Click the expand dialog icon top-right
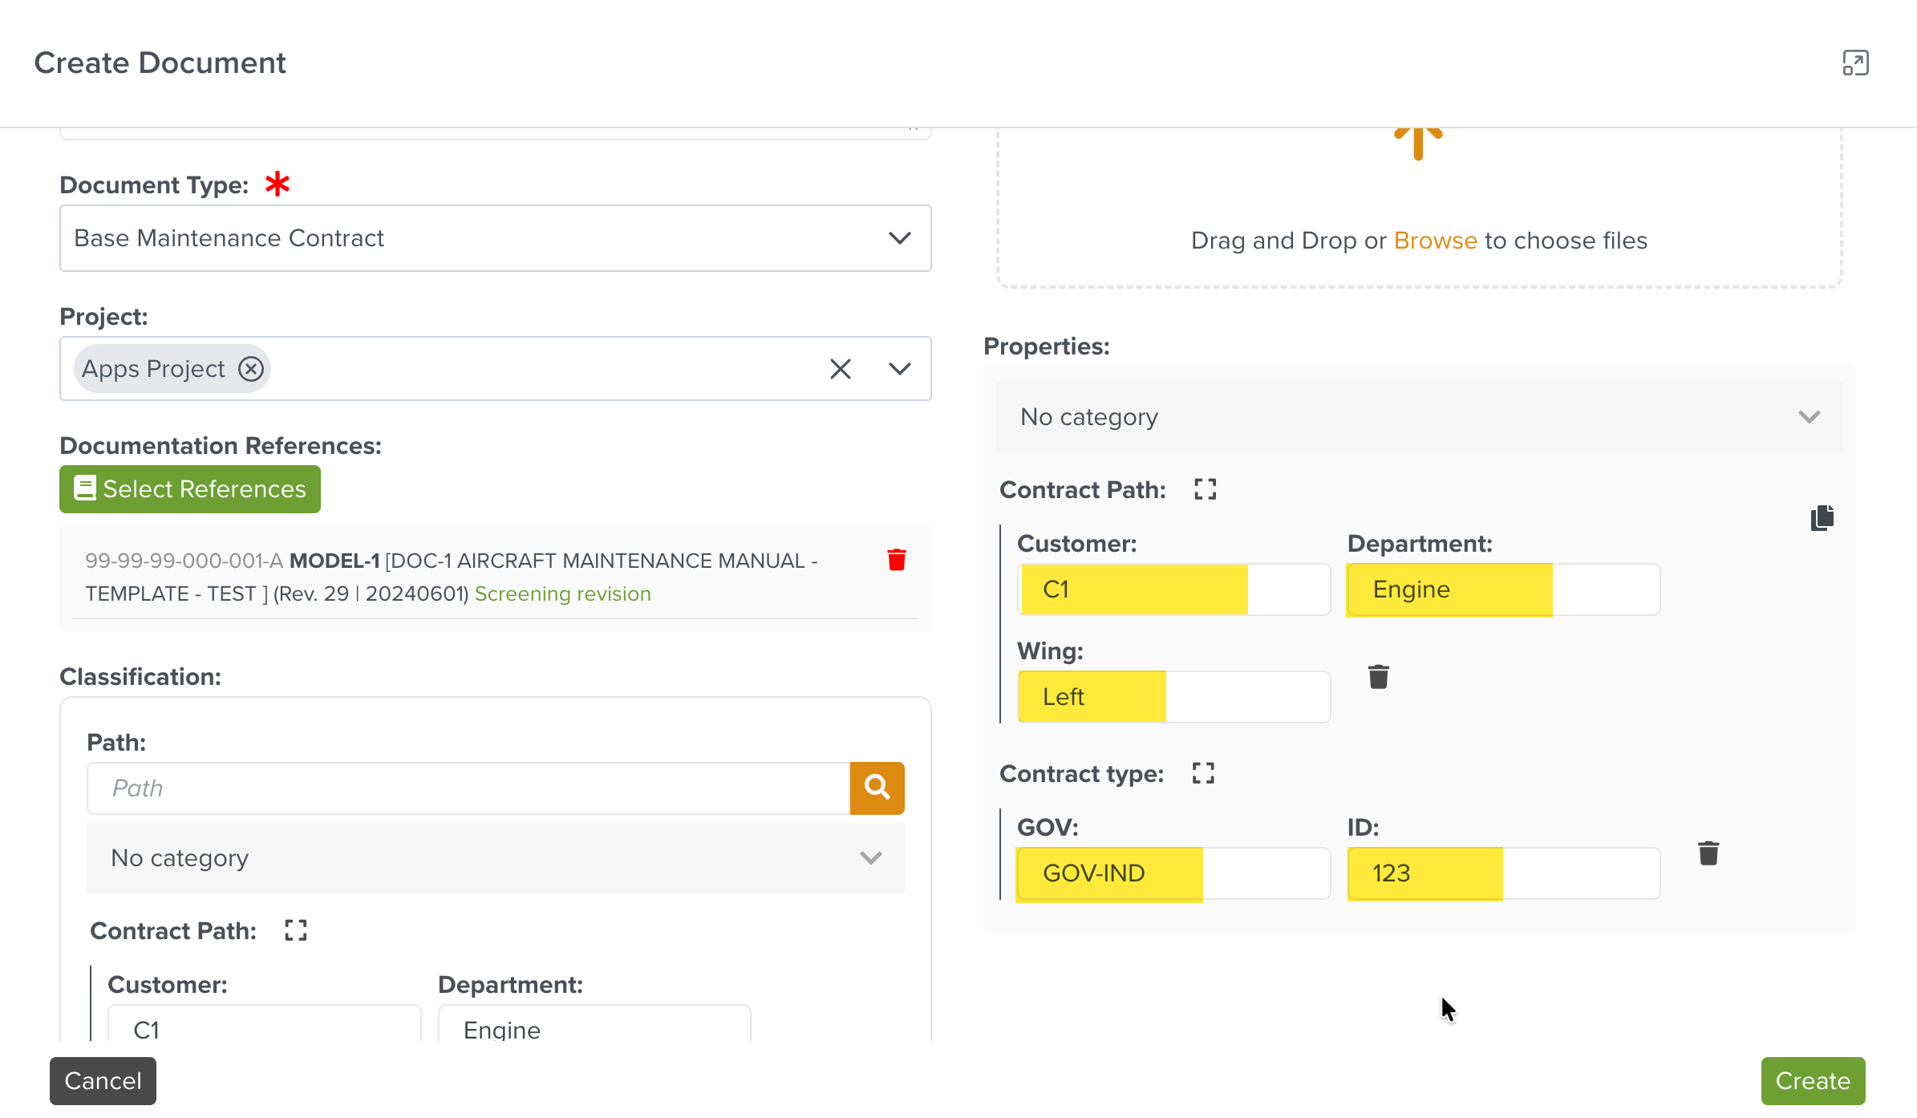This screenshot has width=1917, height=1118. (1855, 63)
